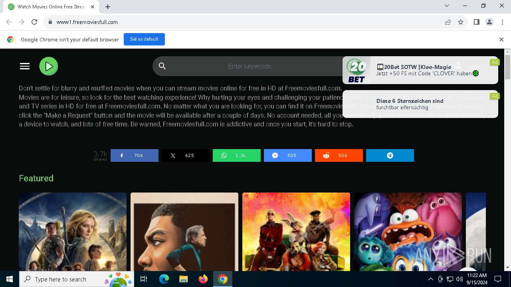Share via Telegram button
Image resolution: width=511 pixels, height=287 pixels.
(390, 155)
